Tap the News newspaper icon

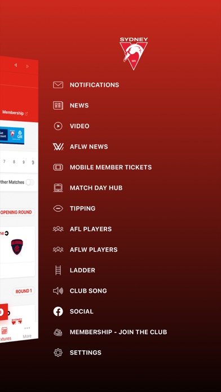[58, 105]
